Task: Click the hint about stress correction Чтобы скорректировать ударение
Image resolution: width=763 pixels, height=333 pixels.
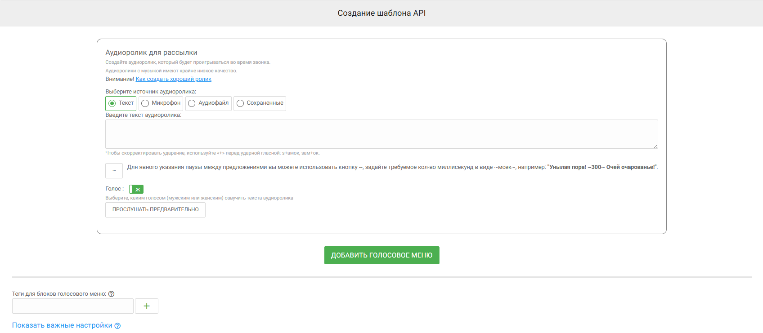Action: pos(212,153)
